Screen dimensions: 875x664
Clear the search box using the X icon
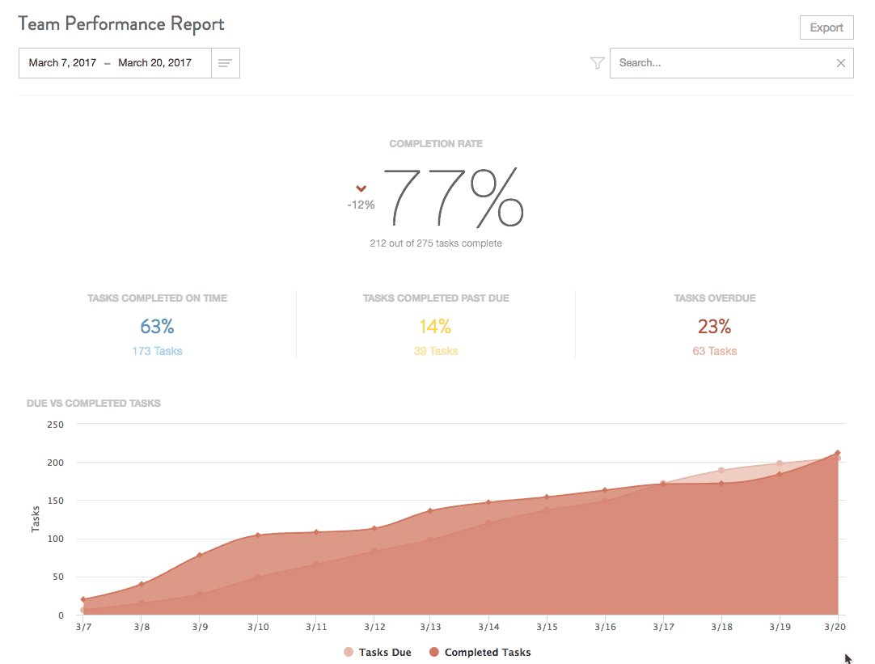[x=840, y=62]
